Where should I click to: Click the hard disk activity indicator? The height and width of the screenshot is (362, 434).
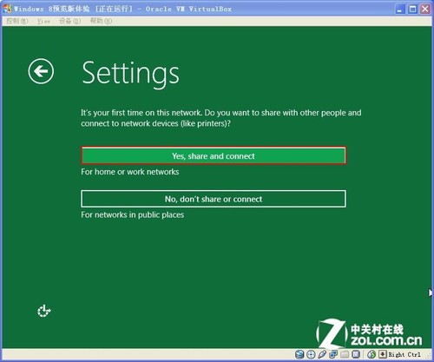coord(299,354)
